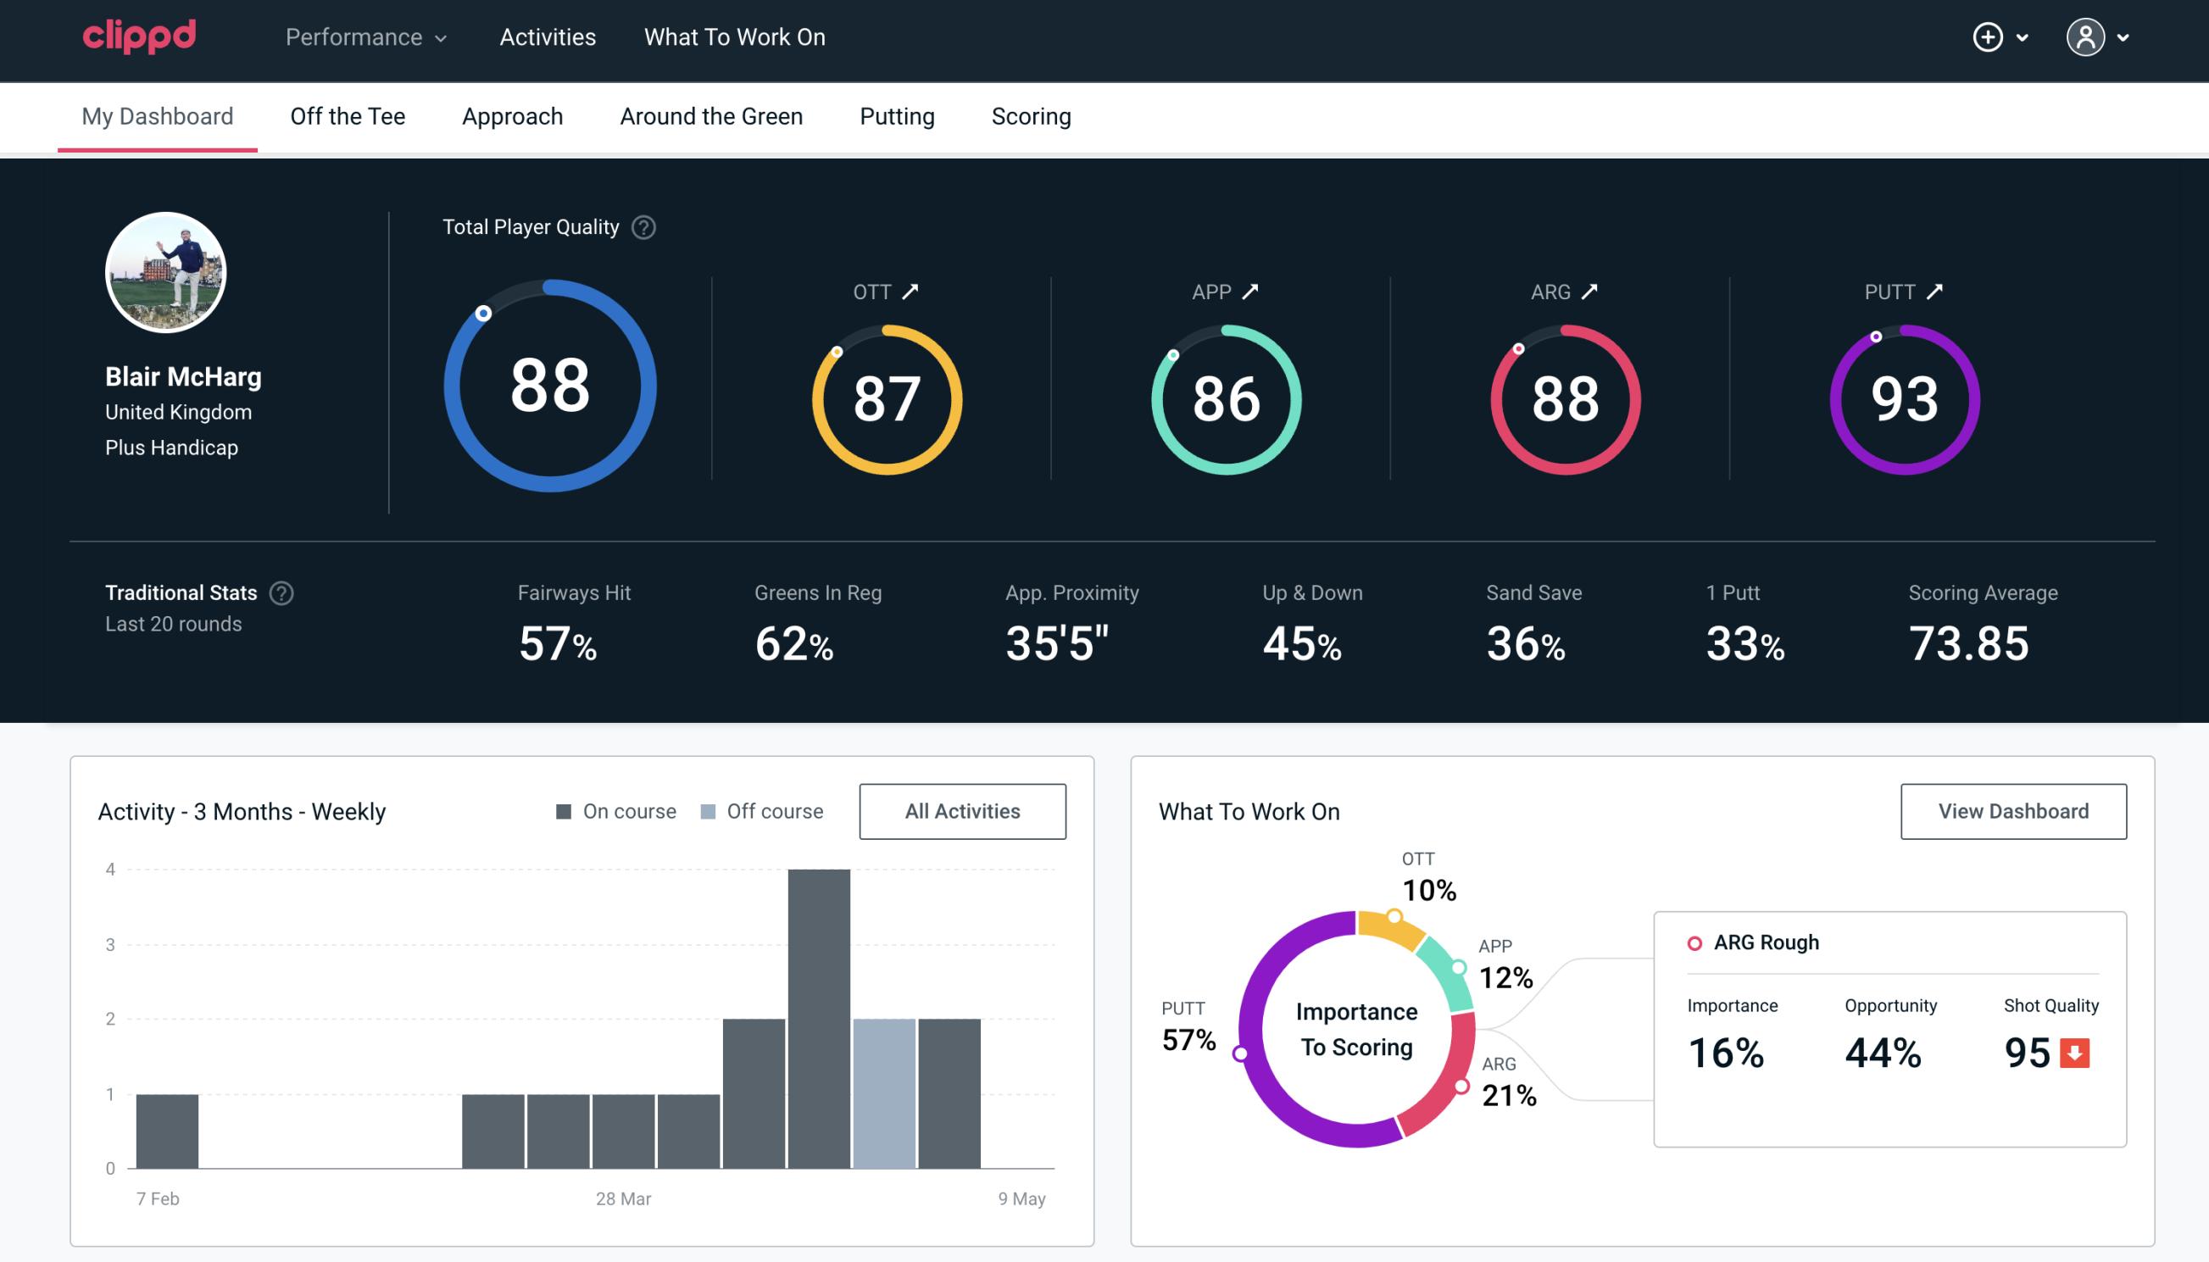The image size is (2209, 1262).
Task: Click the PUTT performance ring icon
Action: (x=1902, y=398)
